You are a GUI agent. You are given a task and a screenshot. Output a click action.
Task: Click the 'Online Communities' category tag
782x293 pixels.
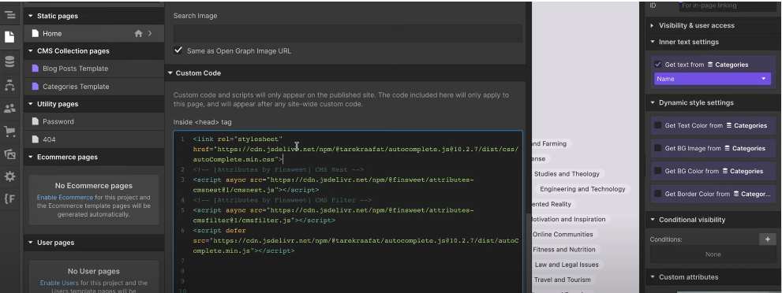pyautogui.click(x=563, y=234)
